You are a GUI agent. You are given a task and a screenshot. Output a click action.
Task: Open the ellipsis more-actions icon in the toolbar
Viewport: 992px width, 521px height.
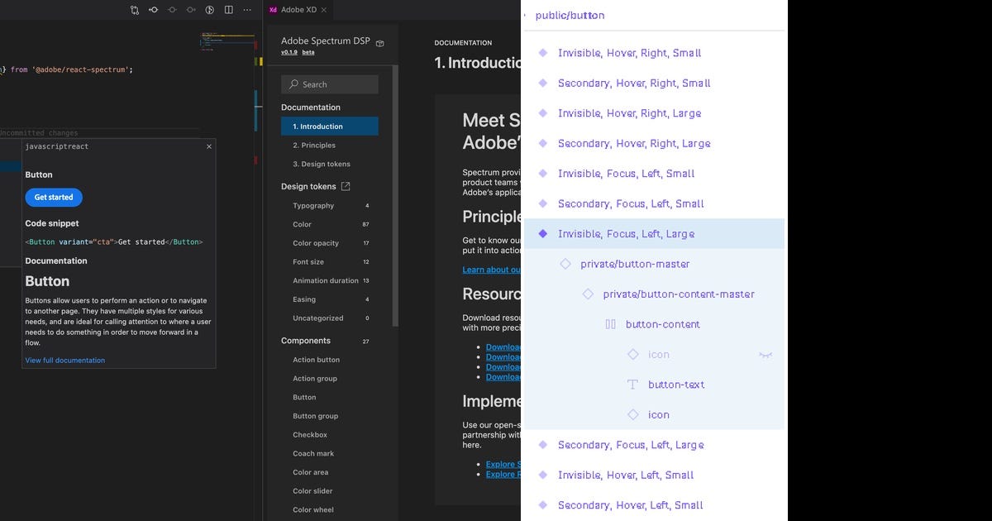(246, 9)
